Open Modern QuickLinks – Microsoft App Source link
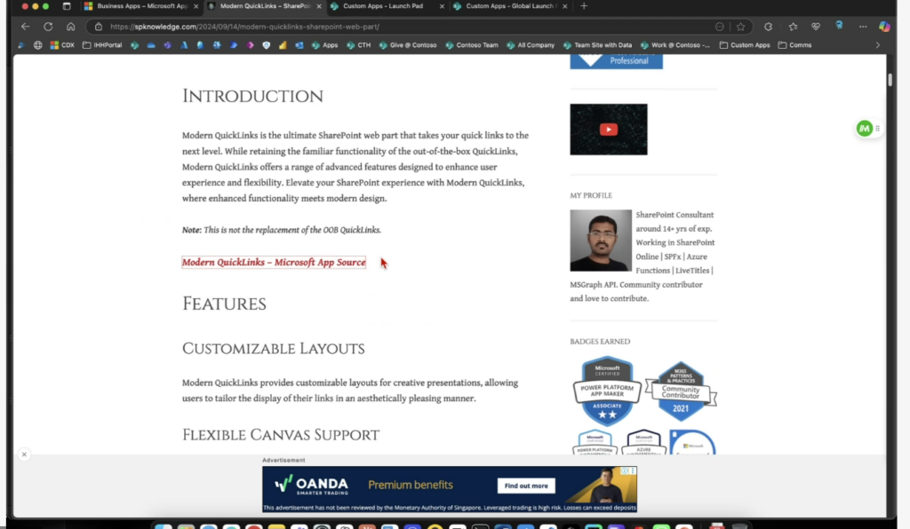This screenshot has width=910, height=529. [274, 263]
